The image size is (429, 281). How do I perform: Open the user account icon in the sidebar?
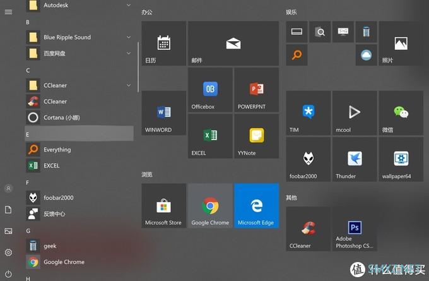click(x=8, y=188)
